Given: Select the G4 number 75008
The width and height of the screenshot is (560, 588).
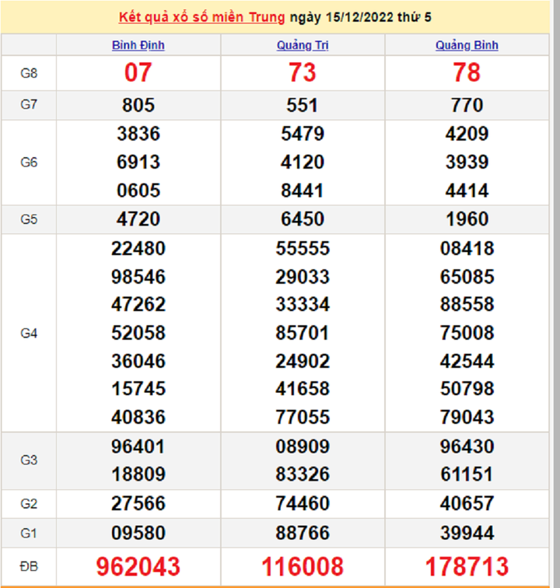Looking at the screenshot, I should [x=467, y=333].
